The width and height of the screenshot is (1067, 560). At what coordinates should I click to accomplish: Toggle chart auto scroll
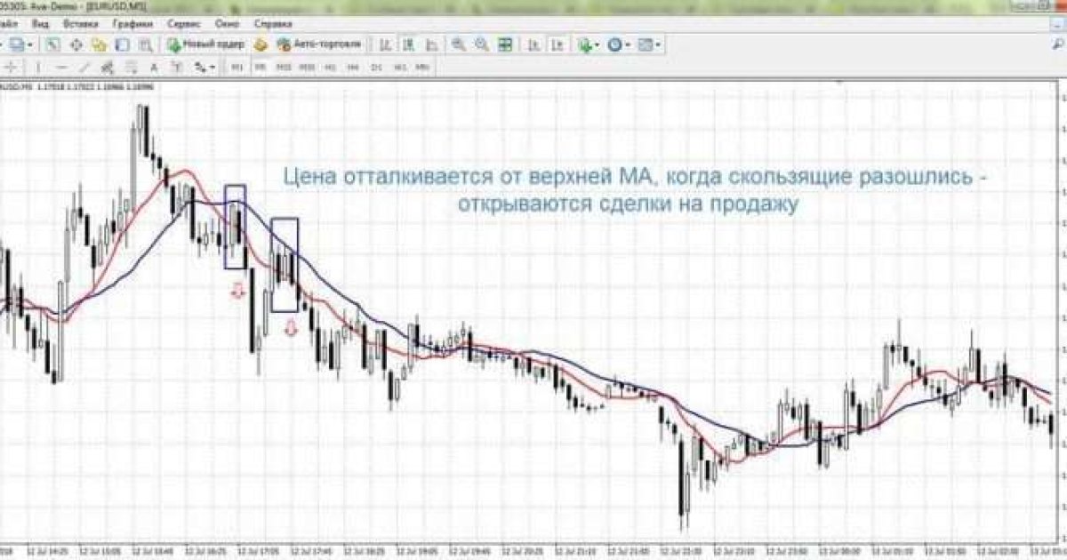(x=533, y=44)
